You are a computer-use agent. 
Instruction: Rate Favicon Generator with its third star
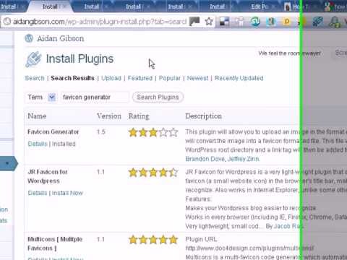click(x=153, y=132)
